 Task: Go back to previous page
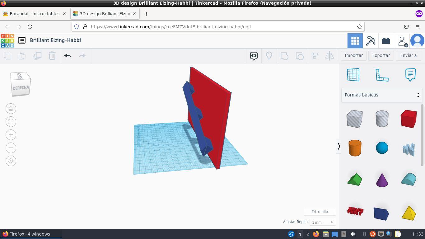7,27
